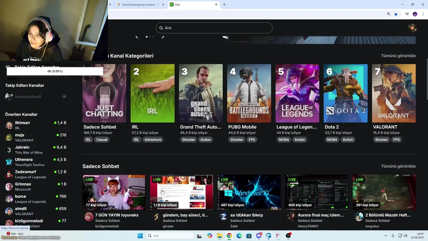Open the page zoom magnifier icon
Screen dimensions: 428x241
[389, 14]
